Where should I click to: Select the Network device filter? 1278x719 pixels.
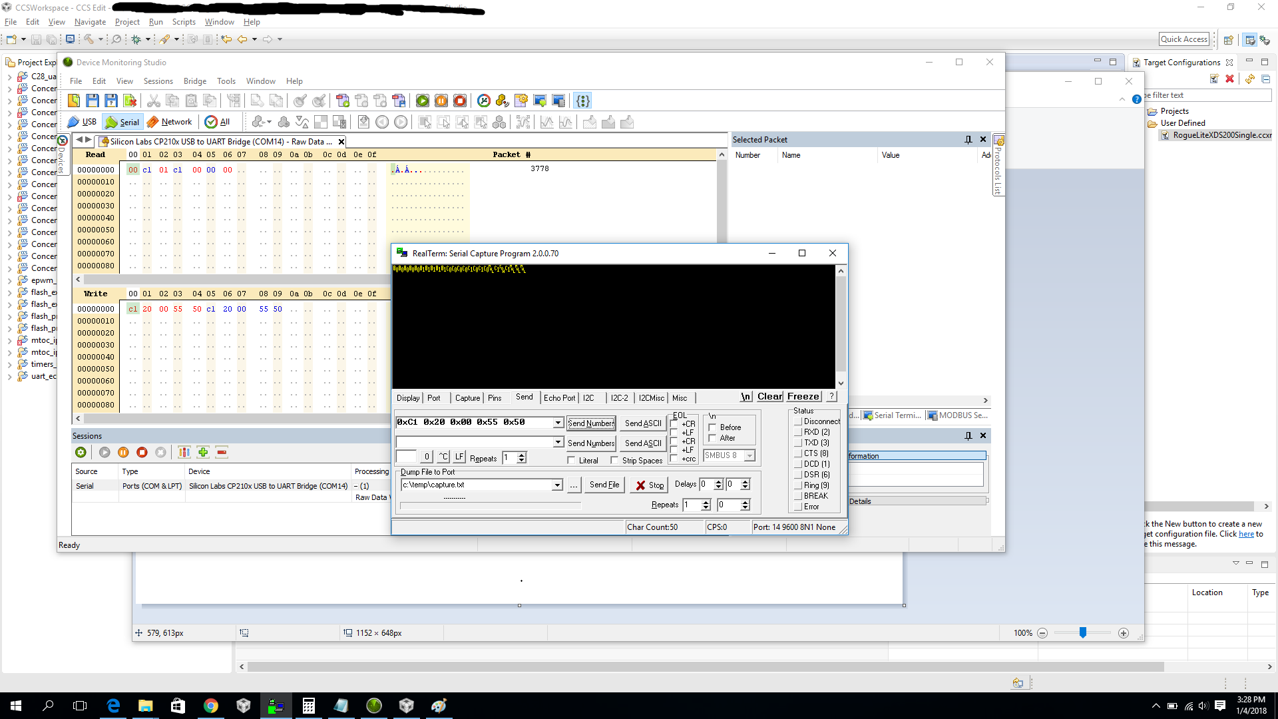tap(169, 122)
